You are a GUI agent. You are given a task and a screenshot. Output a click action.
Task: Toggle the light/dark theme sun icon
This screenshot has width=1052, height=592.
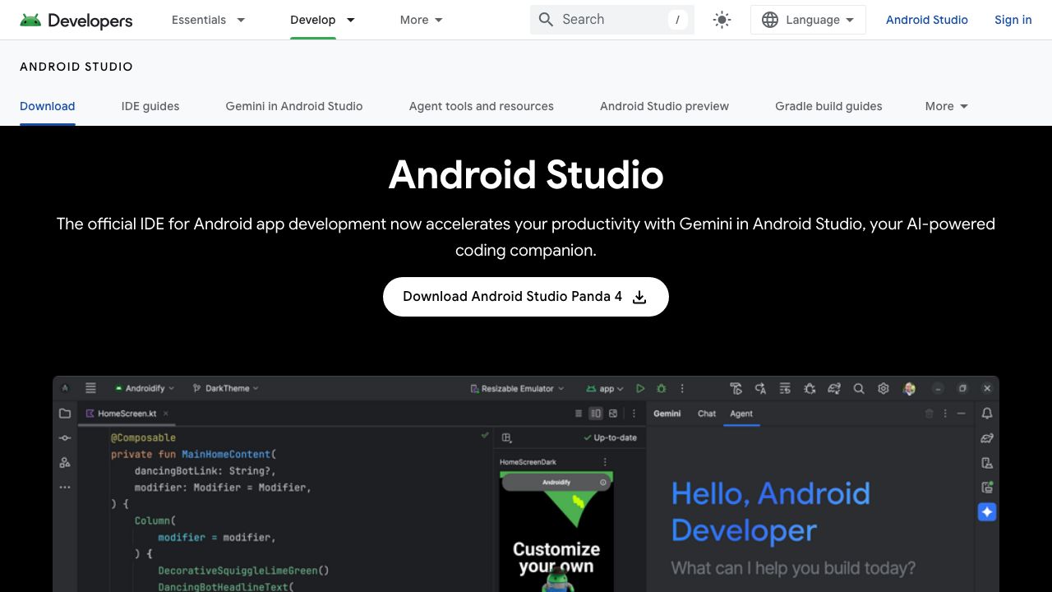(722, 20)
